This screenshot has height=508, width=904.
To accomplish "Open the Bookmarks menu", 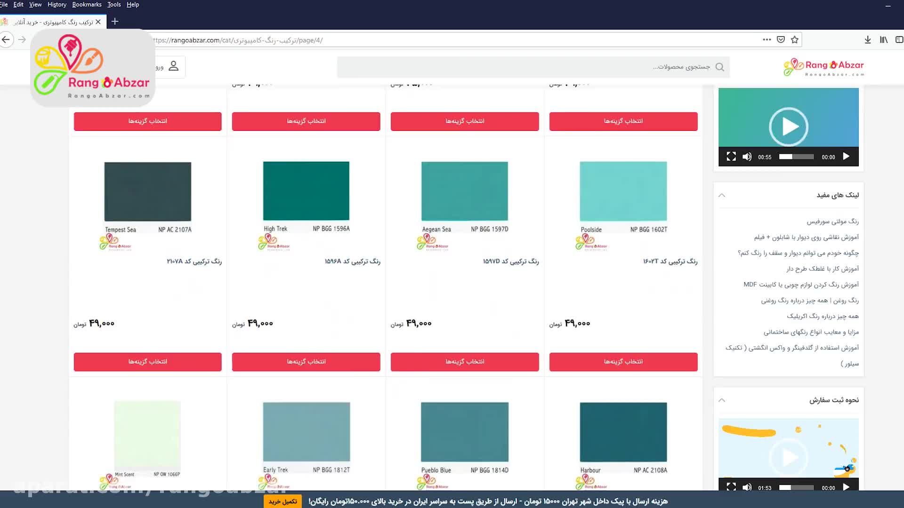I will (87, 5).
